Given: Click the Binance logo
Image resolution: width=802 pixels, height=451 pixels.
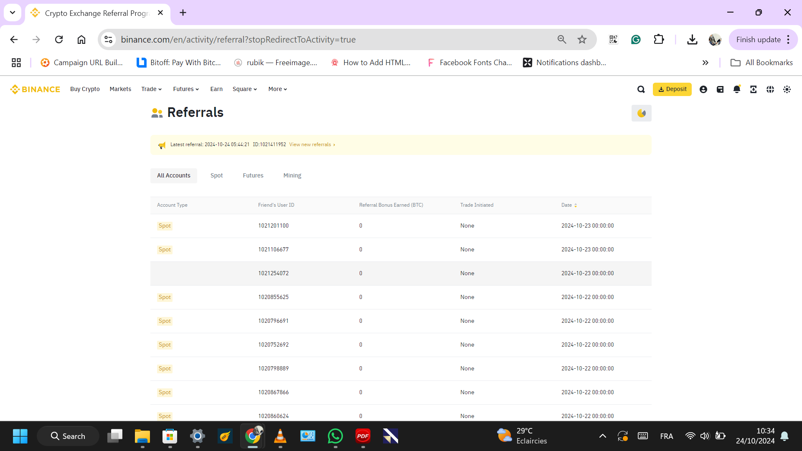Looking at the screenshot, I should pos(36,89).
